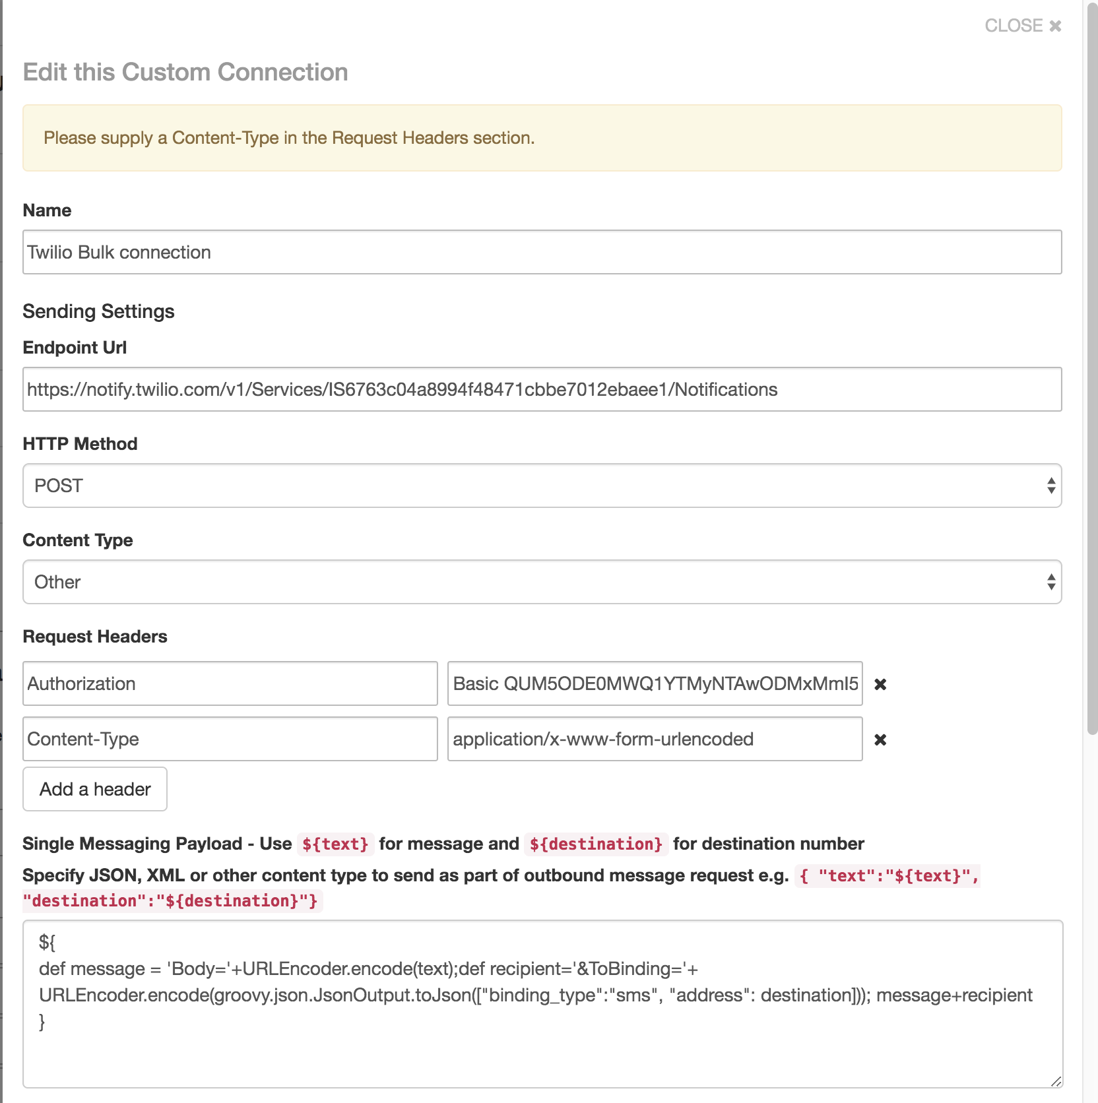Image resolution: width=1098 pixels, height=1103 pixels.
Task: Click the Sending Settings heading
Action: (x=98, y=311)
